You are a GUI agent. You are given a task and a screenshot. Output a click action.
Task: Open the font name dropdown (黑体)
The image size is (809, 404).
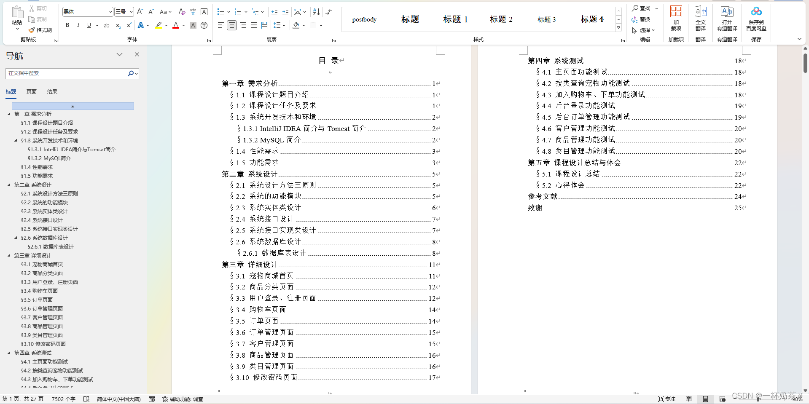[x=110, y=12]
